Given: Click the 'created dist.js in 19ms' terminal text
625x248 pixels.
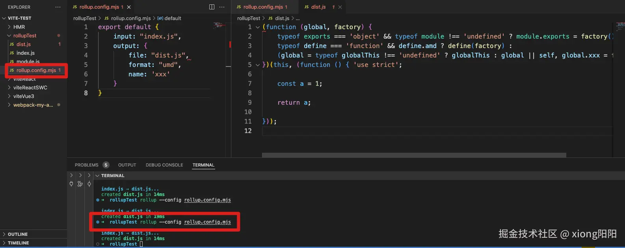Looking at the screenshot, I should tap(133, 217).
